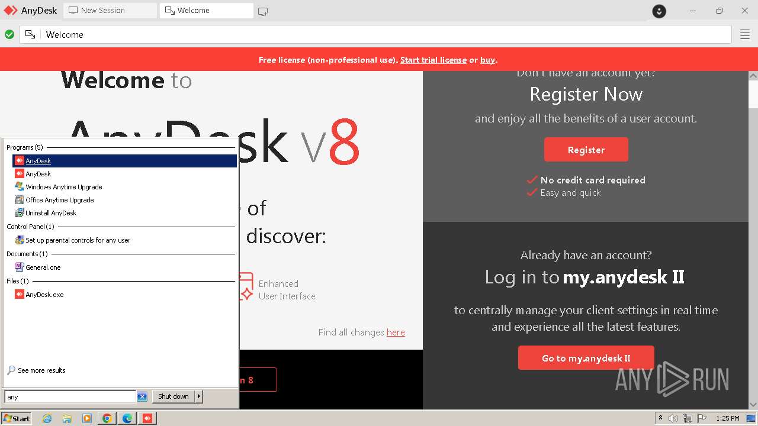Show hidden system tray icons

coord(660,418)
